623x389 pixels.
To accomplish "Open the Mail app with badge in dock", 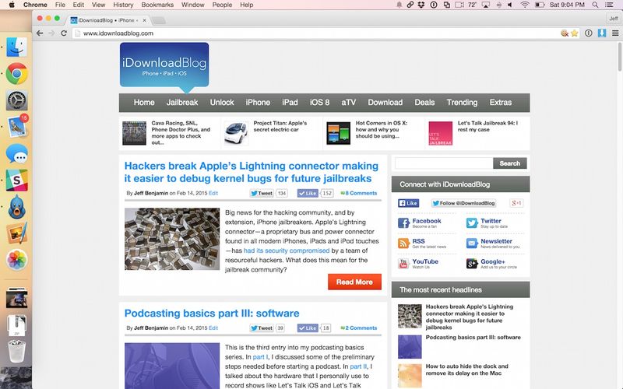I will point(16,127).
